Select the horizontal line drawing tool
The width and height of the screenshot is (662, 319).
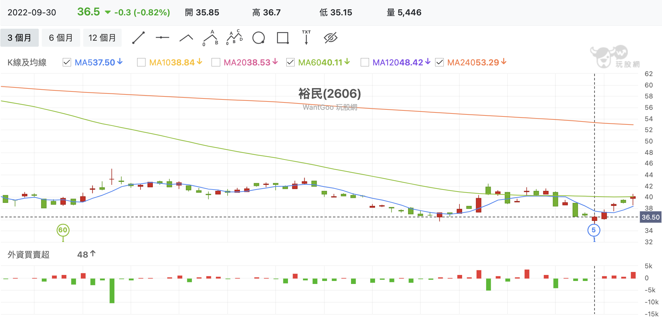pos(162,38)
